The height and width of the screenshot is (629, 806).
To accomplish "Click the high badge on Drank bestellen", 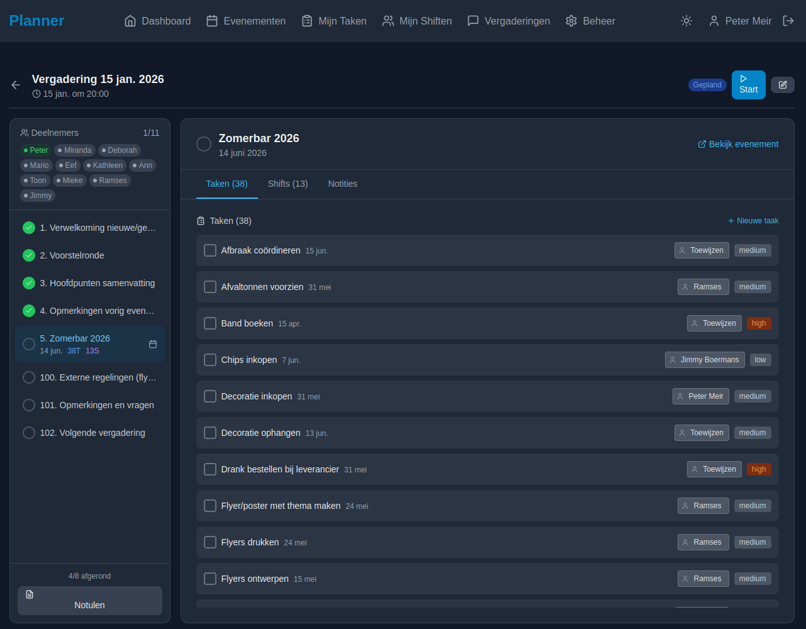I will click(759, 469).
